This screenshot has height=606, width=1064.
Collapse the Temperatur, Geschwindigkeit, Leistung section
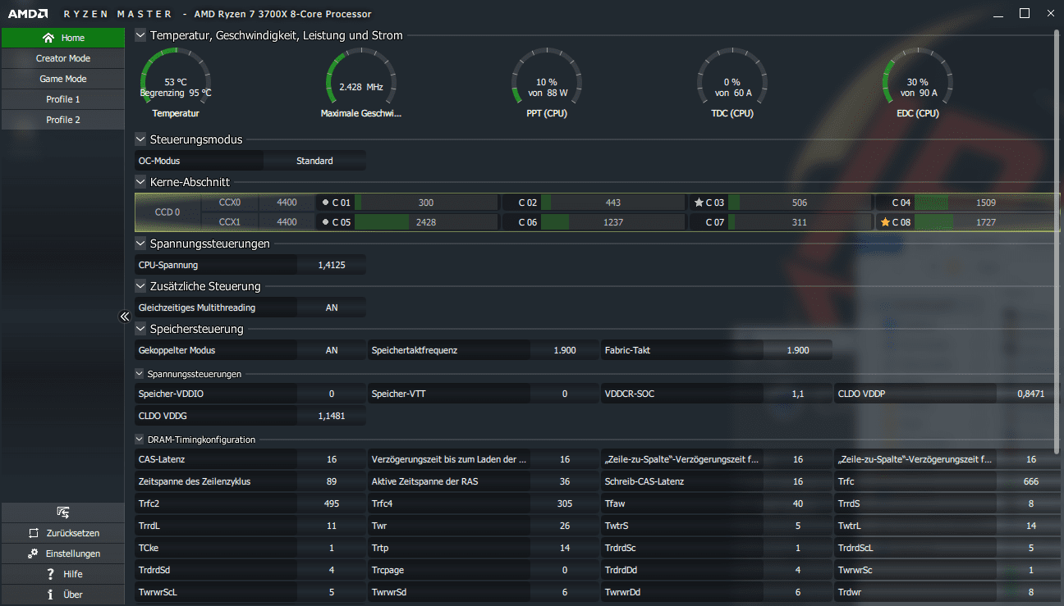(140, 35)
